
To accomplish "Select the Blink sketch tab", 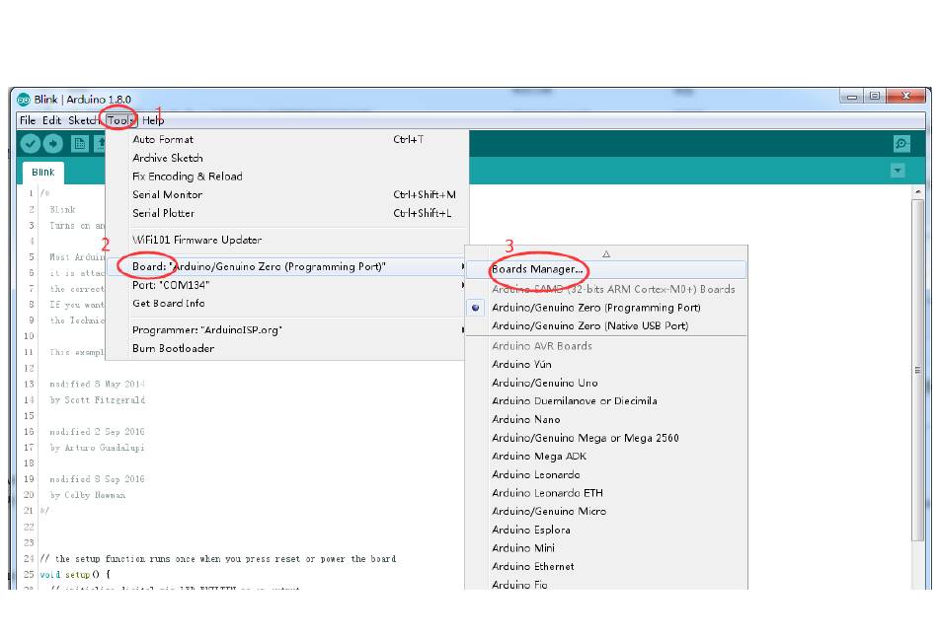I will click(43, 172).
